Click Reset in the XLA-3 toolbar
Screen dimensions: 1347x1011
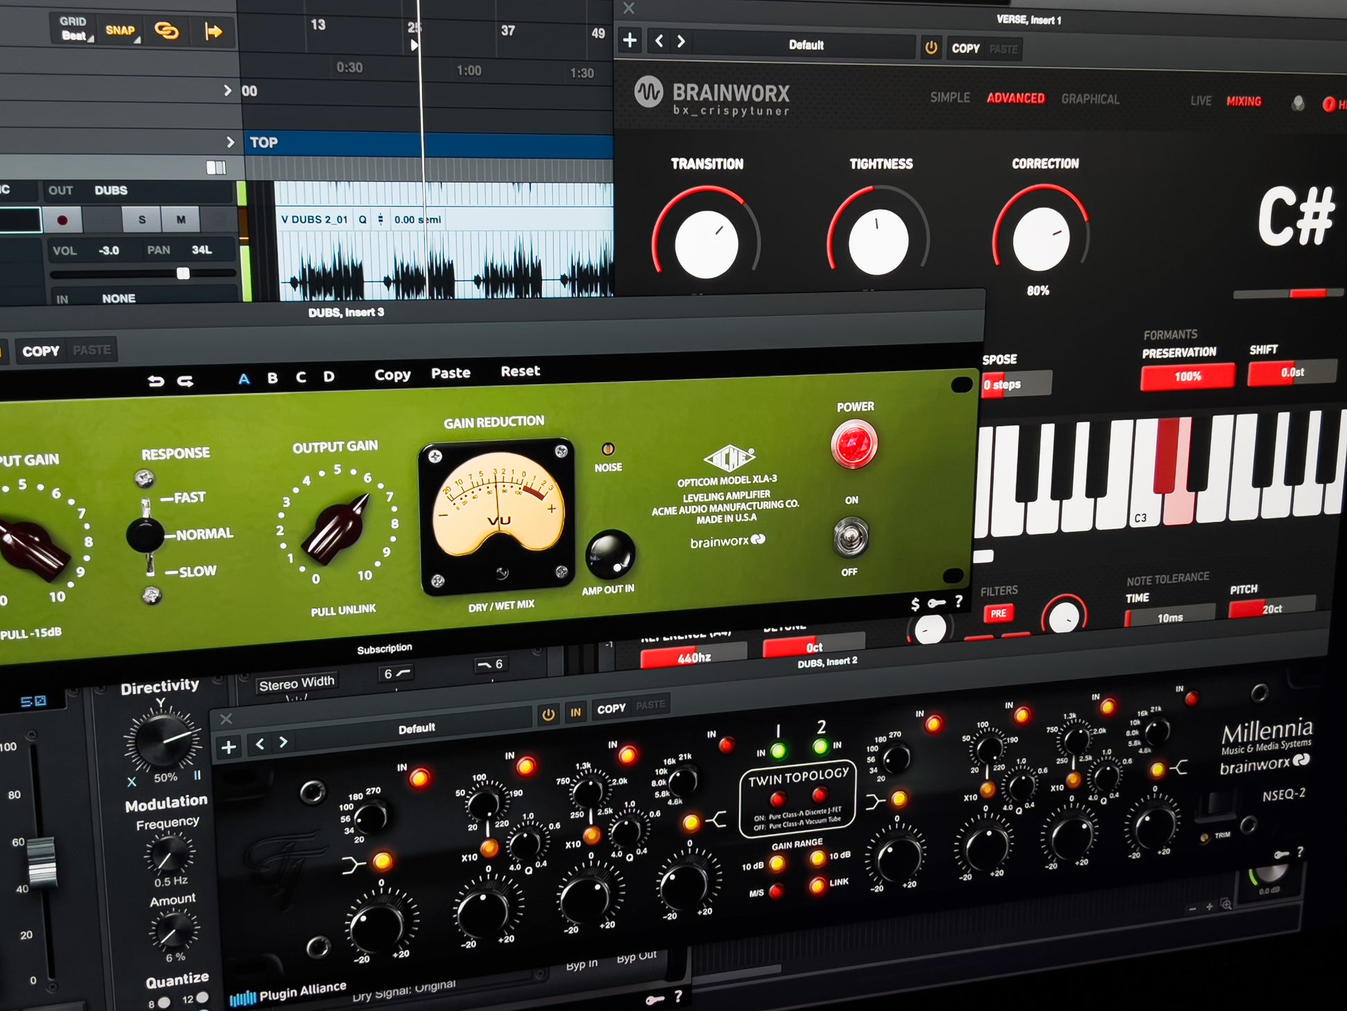point(520,371)
